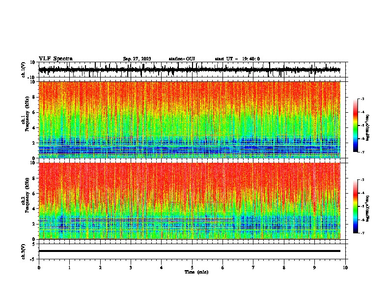This screenshot has height=300, width=389.
Task: Click the "-5" tick on ch.3(V) axis
Action: pyautogui.click(x=33, y=259)
